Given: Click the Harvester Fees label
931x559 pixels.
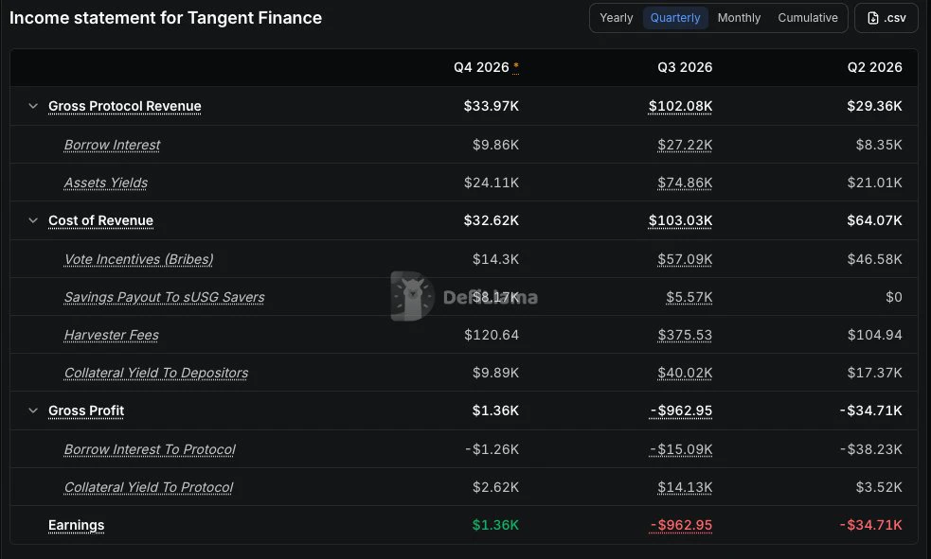Looking at the screenshot, I should click(112, 335).
